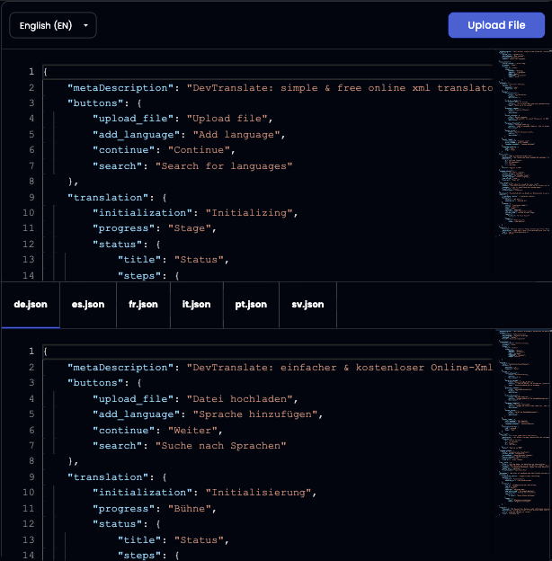Click "Continue" value in English editor
This screenshot has height=561, width=552.
199,150
